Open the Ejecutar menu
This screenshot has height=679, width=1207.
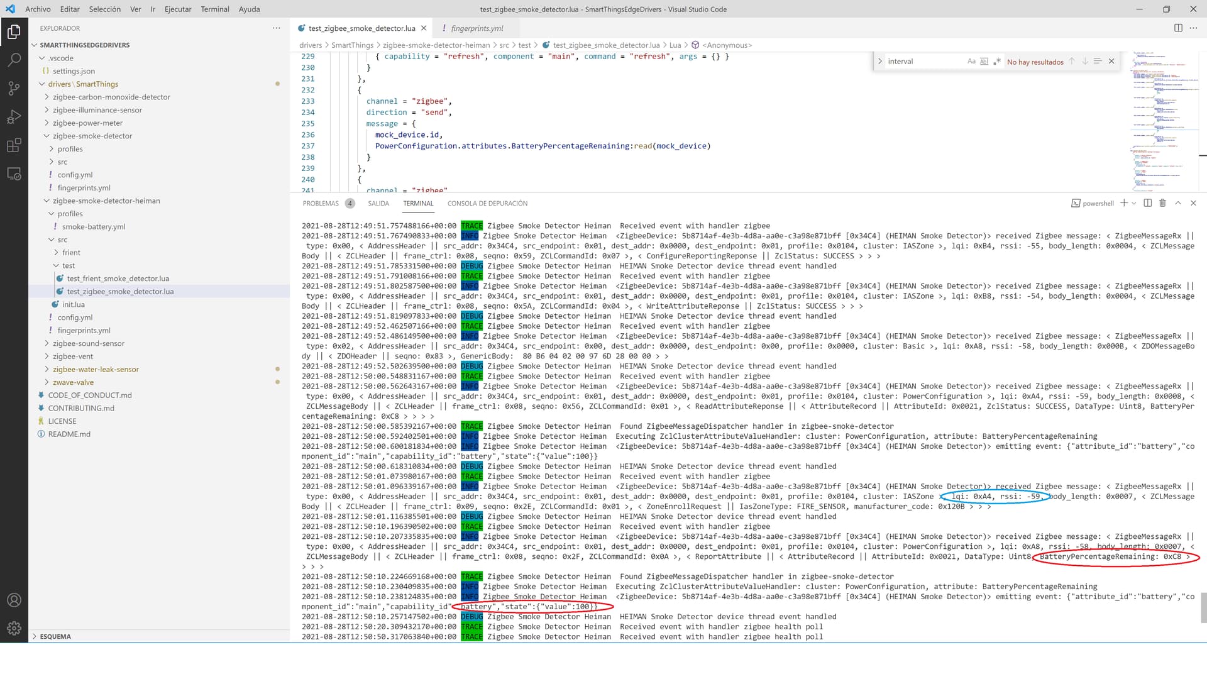tap(178, 9)
